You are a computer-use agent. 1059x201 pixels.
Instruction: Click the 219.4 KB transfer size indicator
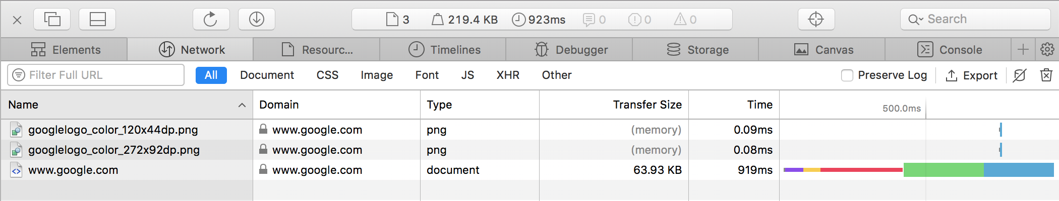[464, 20]
